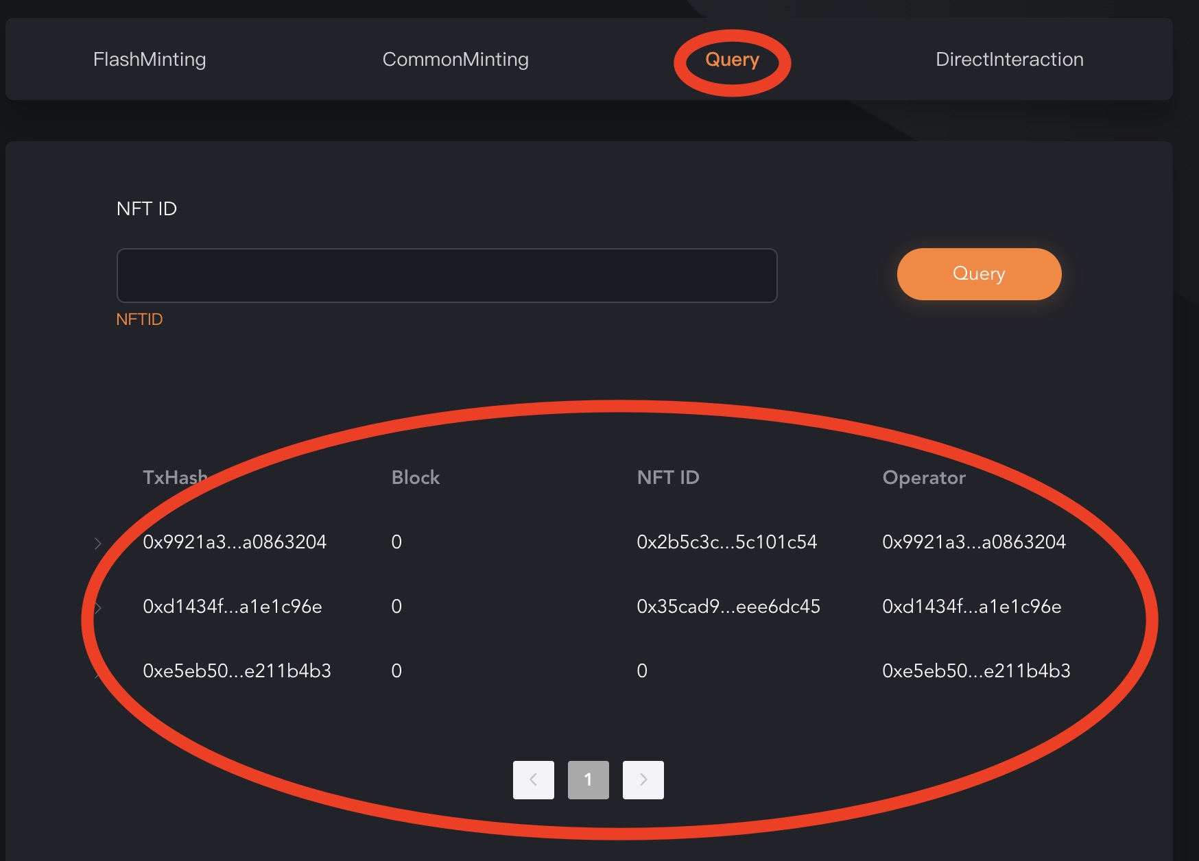
Task: Expand the 0xd1434f...a1e1c96e transaction row
Action: [98, 608]
